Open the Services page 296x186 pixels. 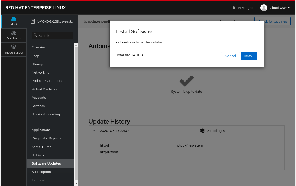coord(38,106)
